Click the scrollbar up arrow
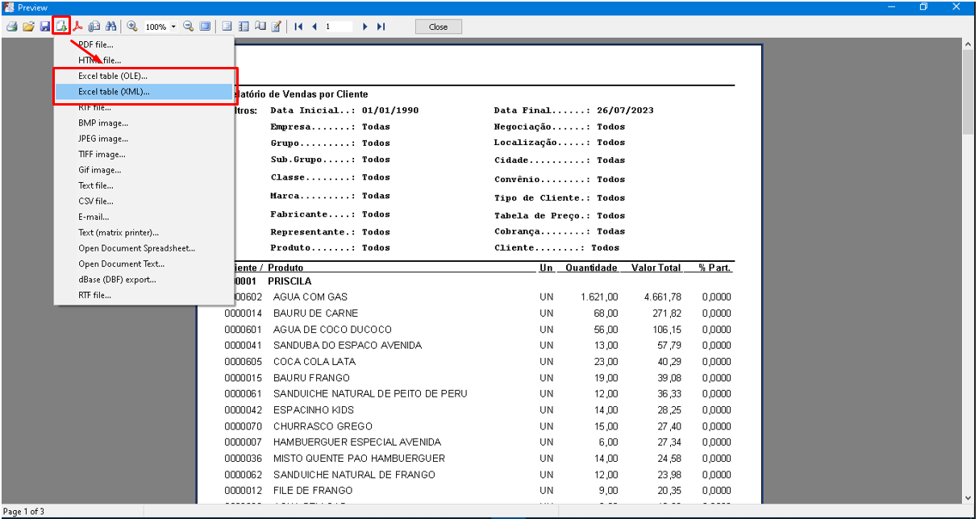 969,44
